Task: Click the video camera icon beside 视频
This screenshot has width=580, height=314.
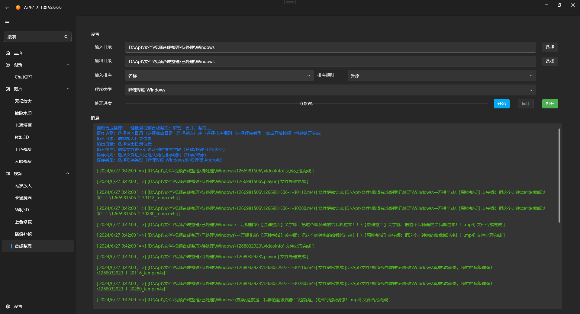Action: pyautogui.click(x=8, y=174)
